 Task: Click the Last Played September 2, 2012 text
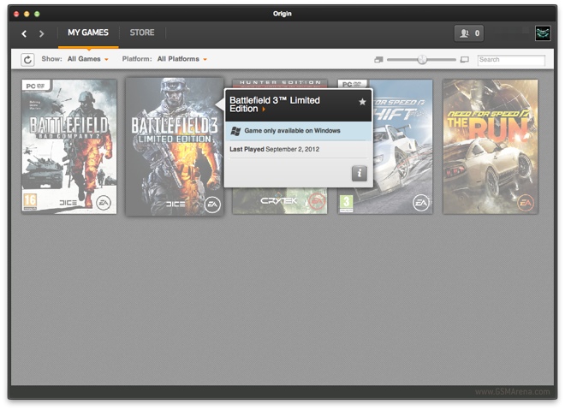point(274,149)
